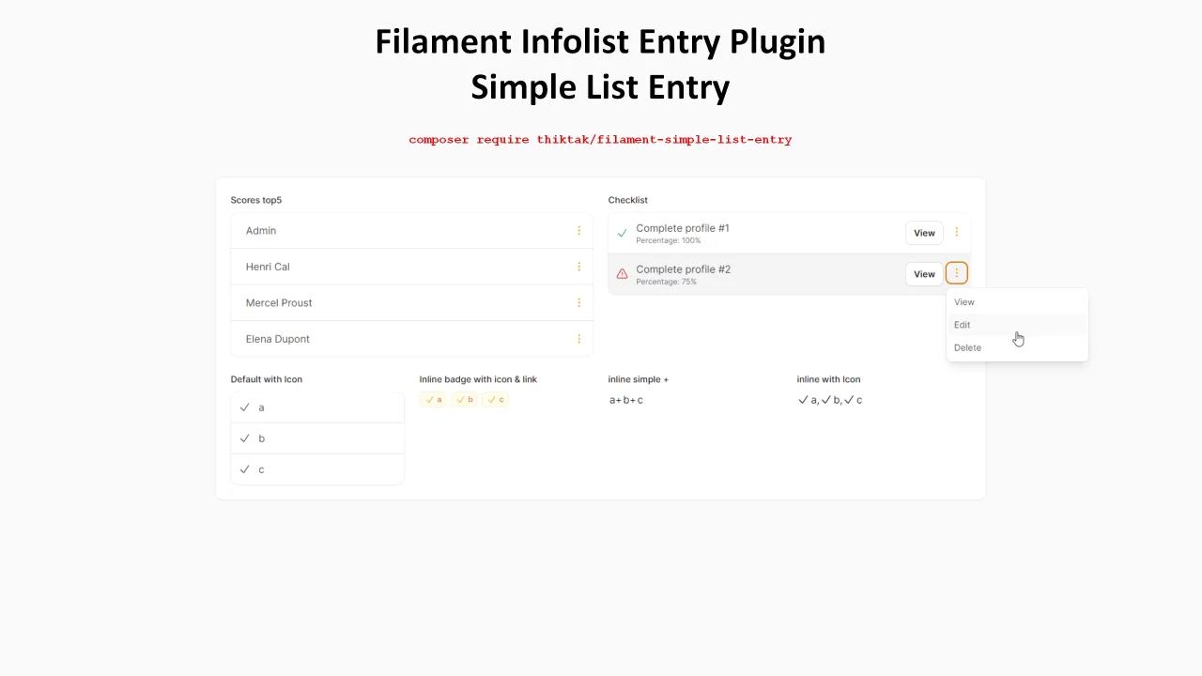Open the dropdown menu for the Admin row
The width and height of the screenshot is (1202, 676).
point(578,230)
